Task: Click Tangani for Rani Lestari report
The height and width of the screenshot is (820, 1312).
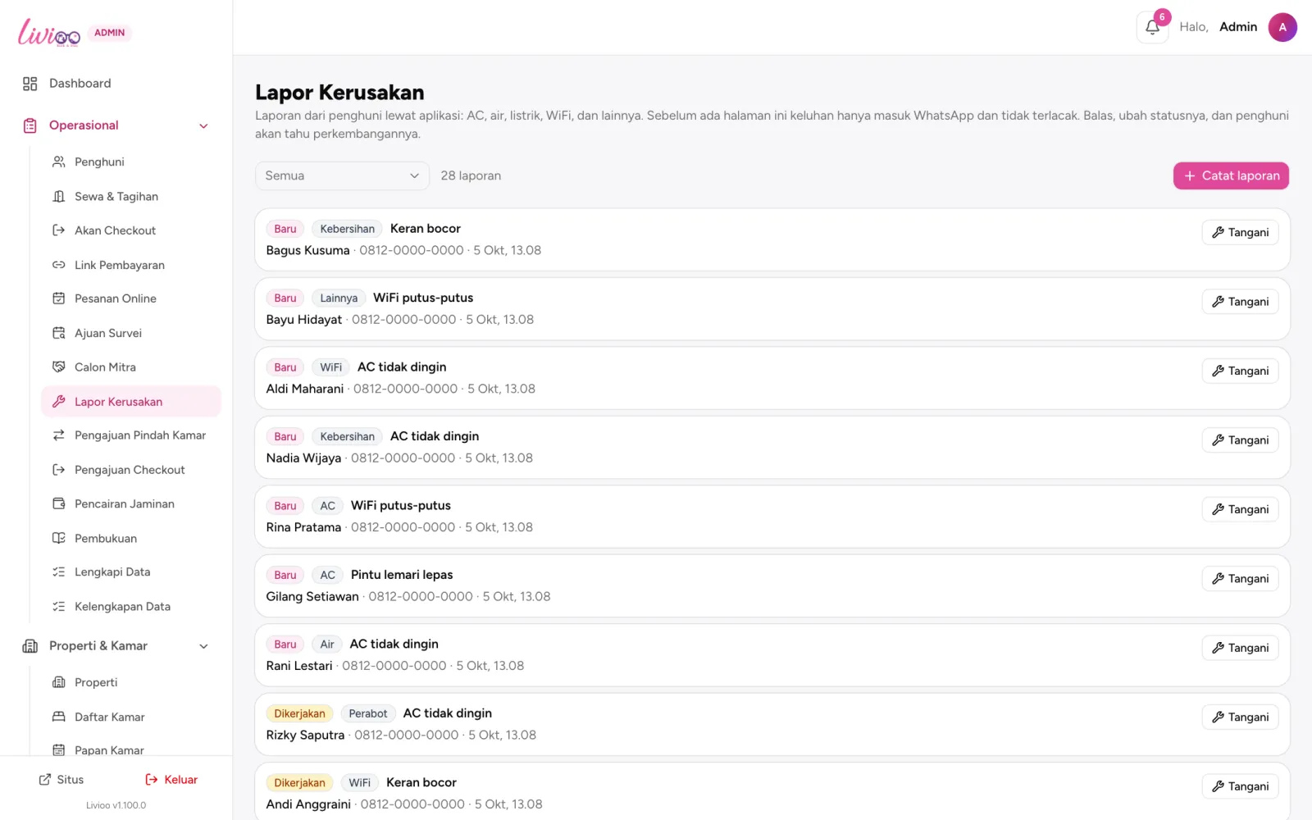Action: (1240, 649)
